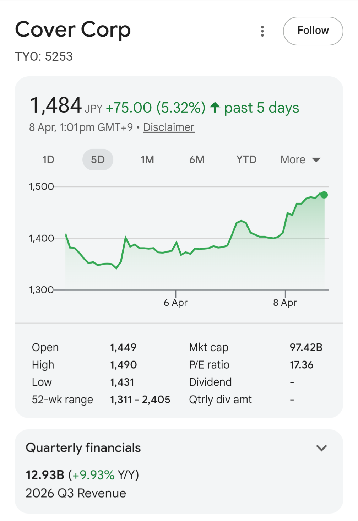Click the Mkt cap value 97.42B
The height and width of the screenshot is (521, 358).
(x=306, y=347)
